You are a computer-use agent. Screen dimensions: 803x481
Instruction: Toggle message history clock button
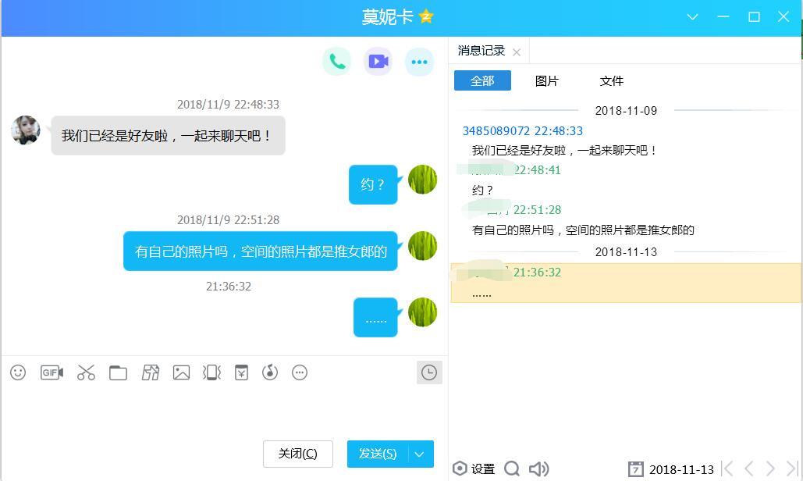coord(429,372)
